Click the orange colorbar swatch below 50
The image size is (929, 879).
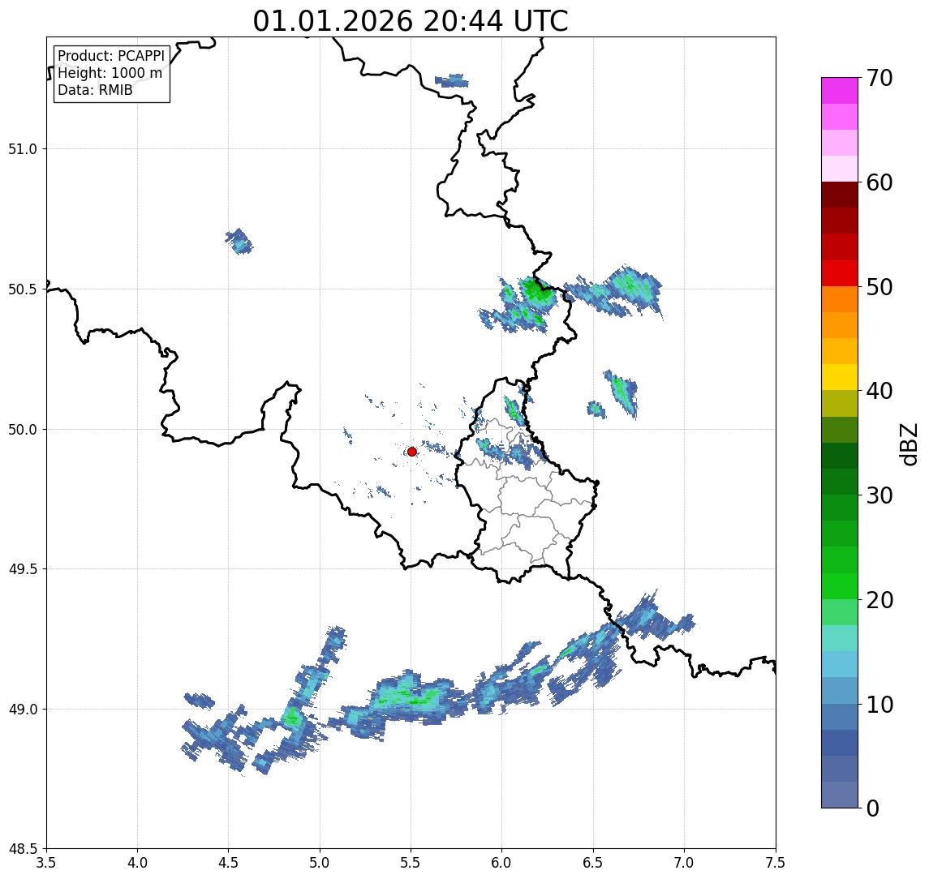pos(840,299)
